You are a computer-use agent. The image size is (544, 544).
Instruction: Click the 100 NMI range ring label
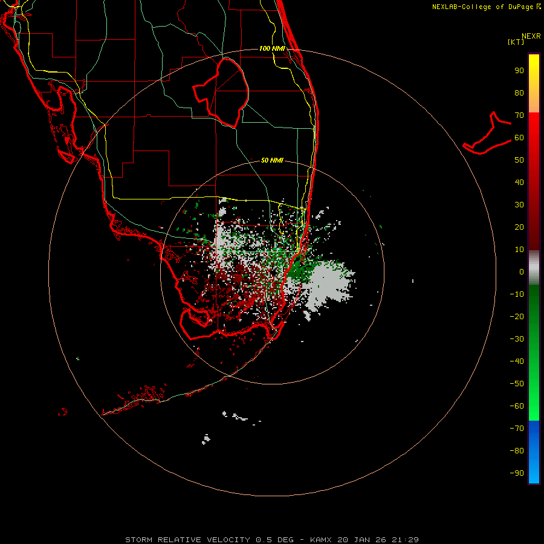tap(272, 48)
